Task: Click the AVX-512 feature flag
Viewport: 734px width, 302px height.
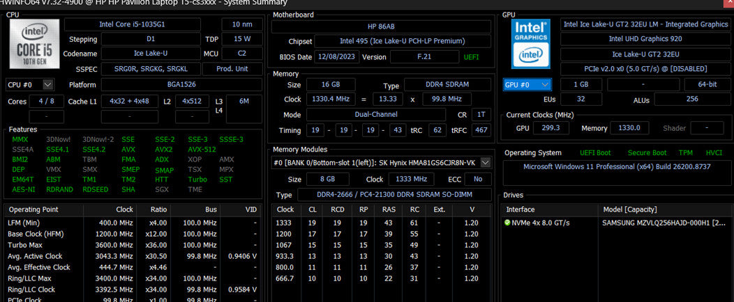Action: click(x=202, y=150)
